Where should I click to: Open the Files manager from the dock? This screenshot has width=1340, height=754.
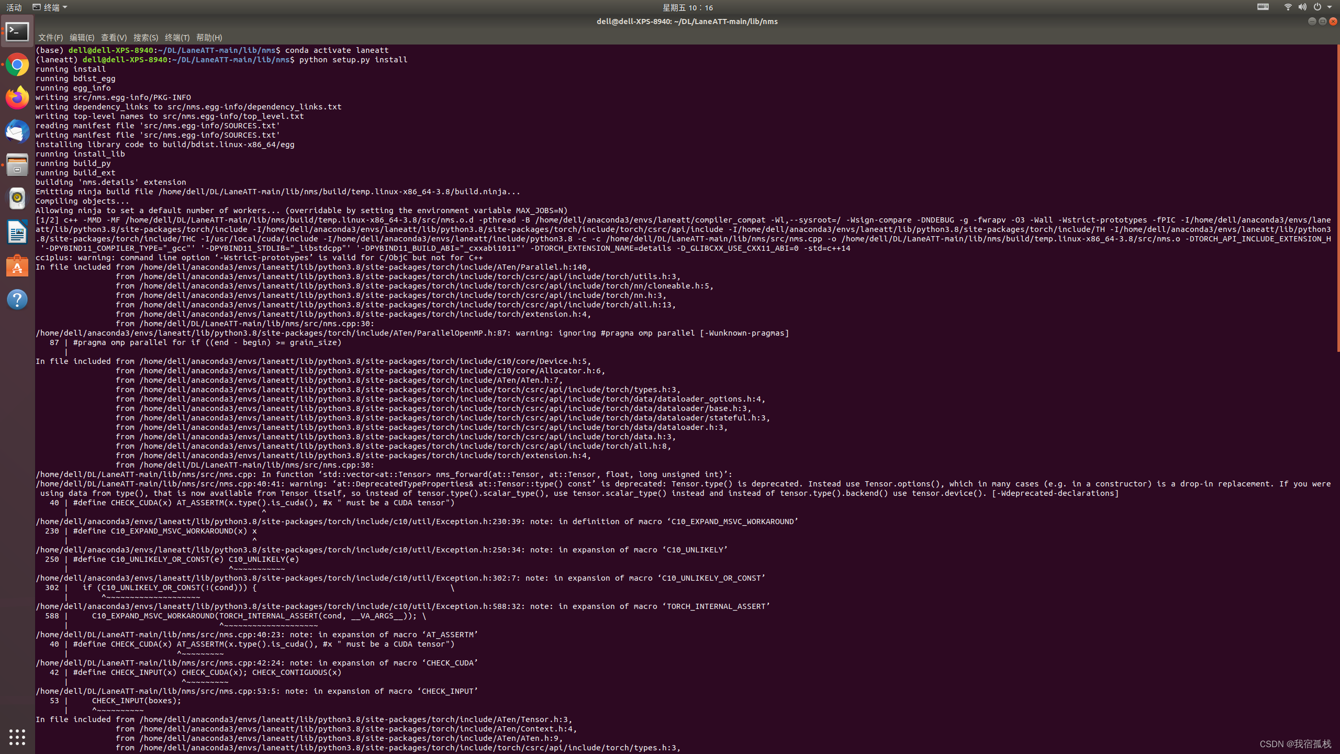17,165
